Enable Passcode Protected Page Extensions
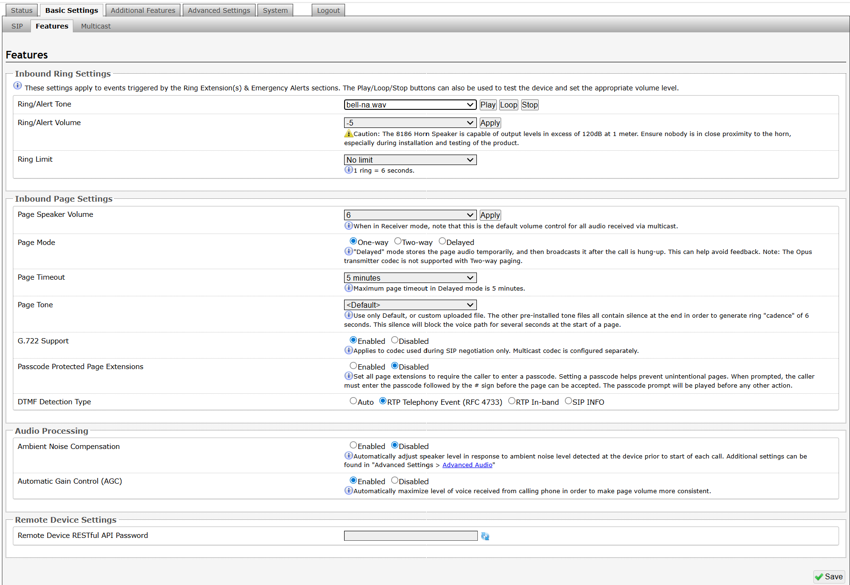 pyautogui.click(x=353, y=366)
